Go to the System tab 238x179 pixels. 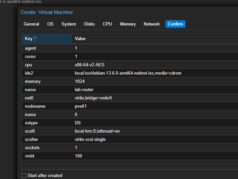coord(69,24)
